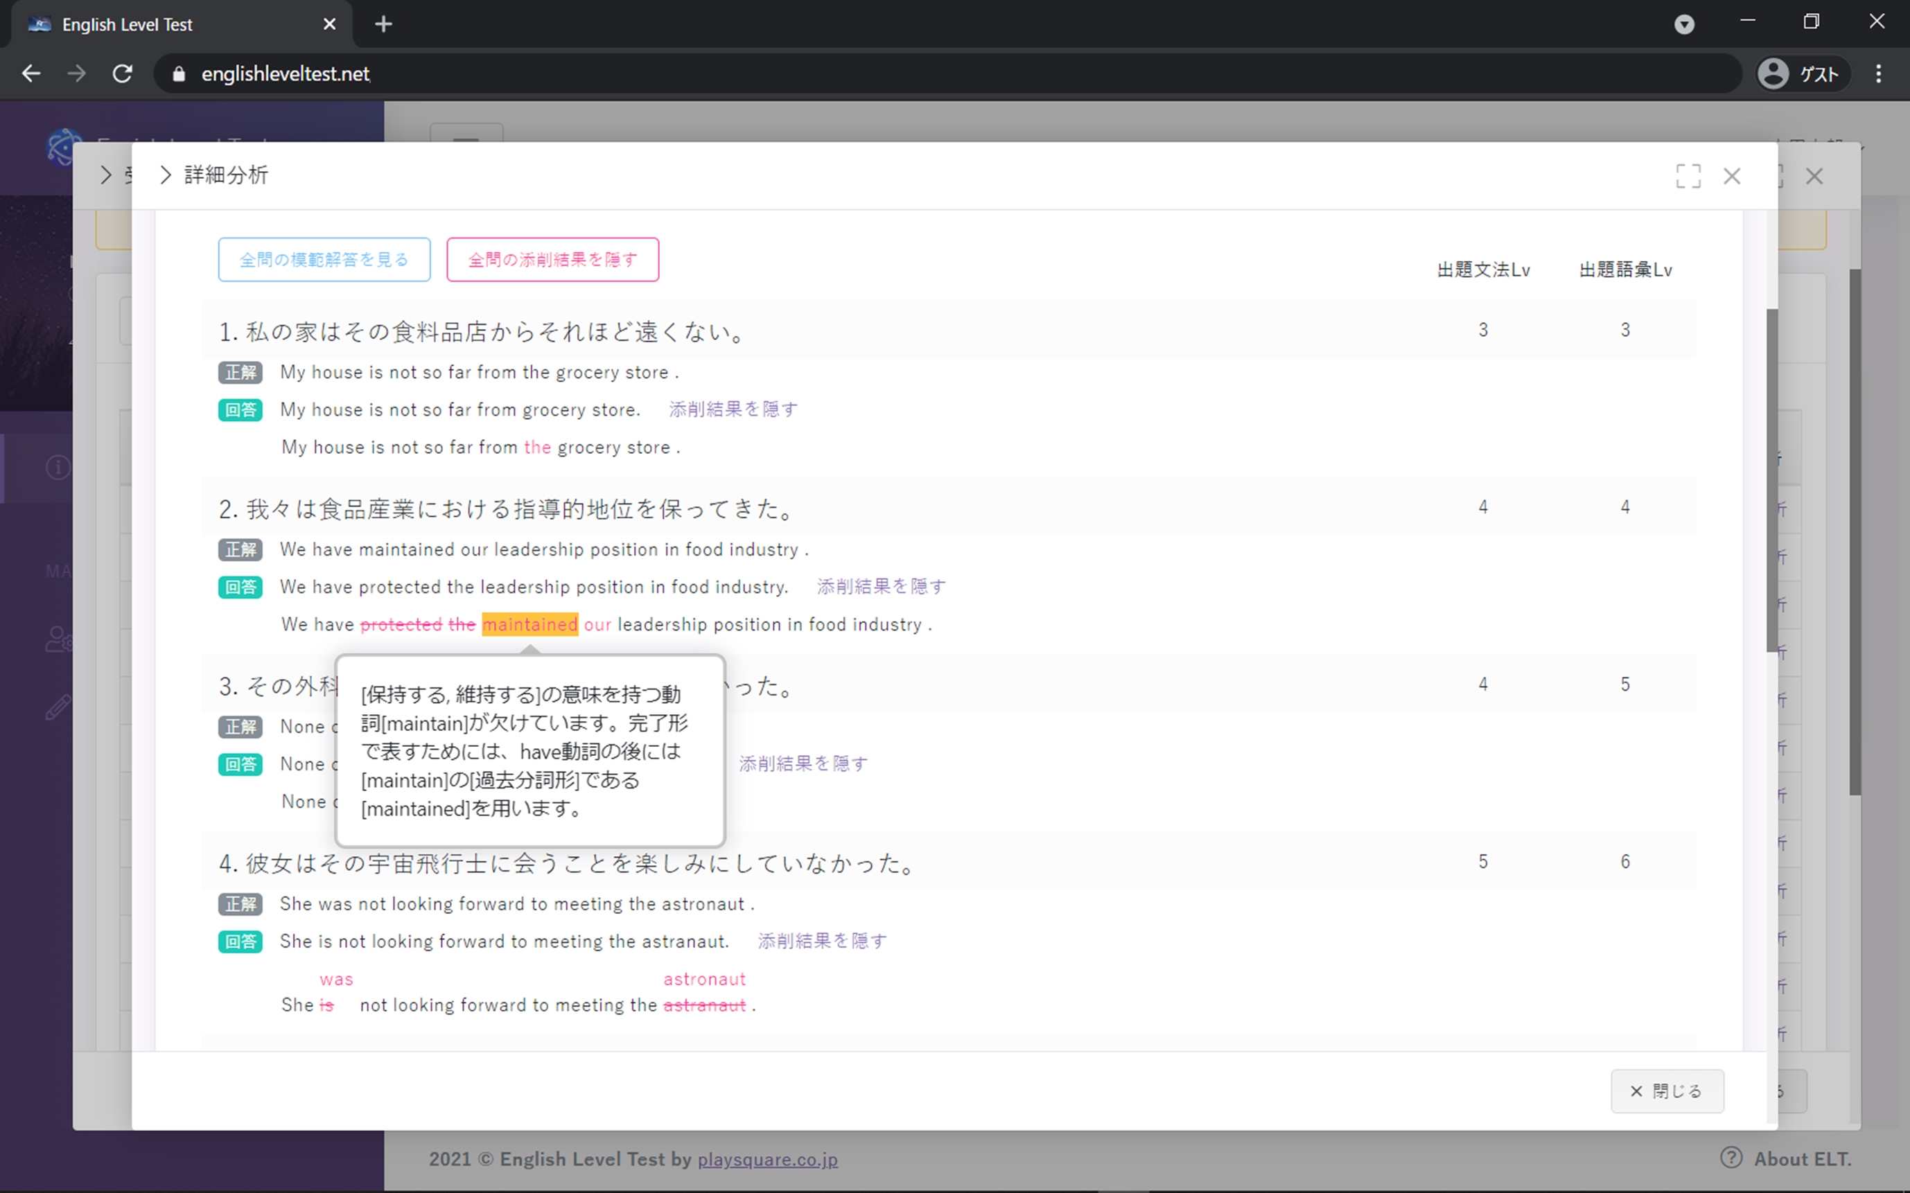The image size is (1910, 1193).
Task: Collapse the 詳細分析 chevron expander
Action: (x=166, y=175)
